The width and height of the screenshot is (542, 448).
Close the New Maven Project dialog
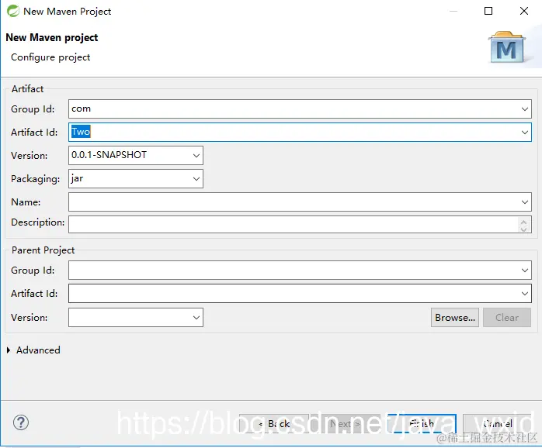(x=524, y=11)
